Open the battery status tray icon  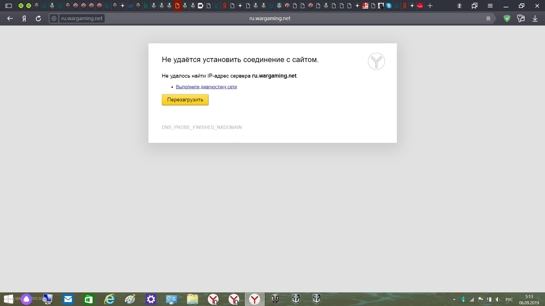click(x=489, y=299)
